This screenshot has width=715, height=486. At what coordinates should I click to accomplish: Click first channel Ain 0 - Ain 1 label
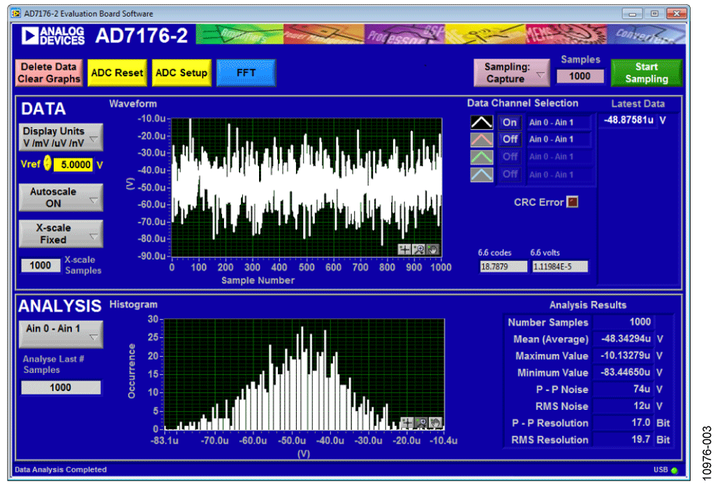pyautogui.click(x=558, y=123)
